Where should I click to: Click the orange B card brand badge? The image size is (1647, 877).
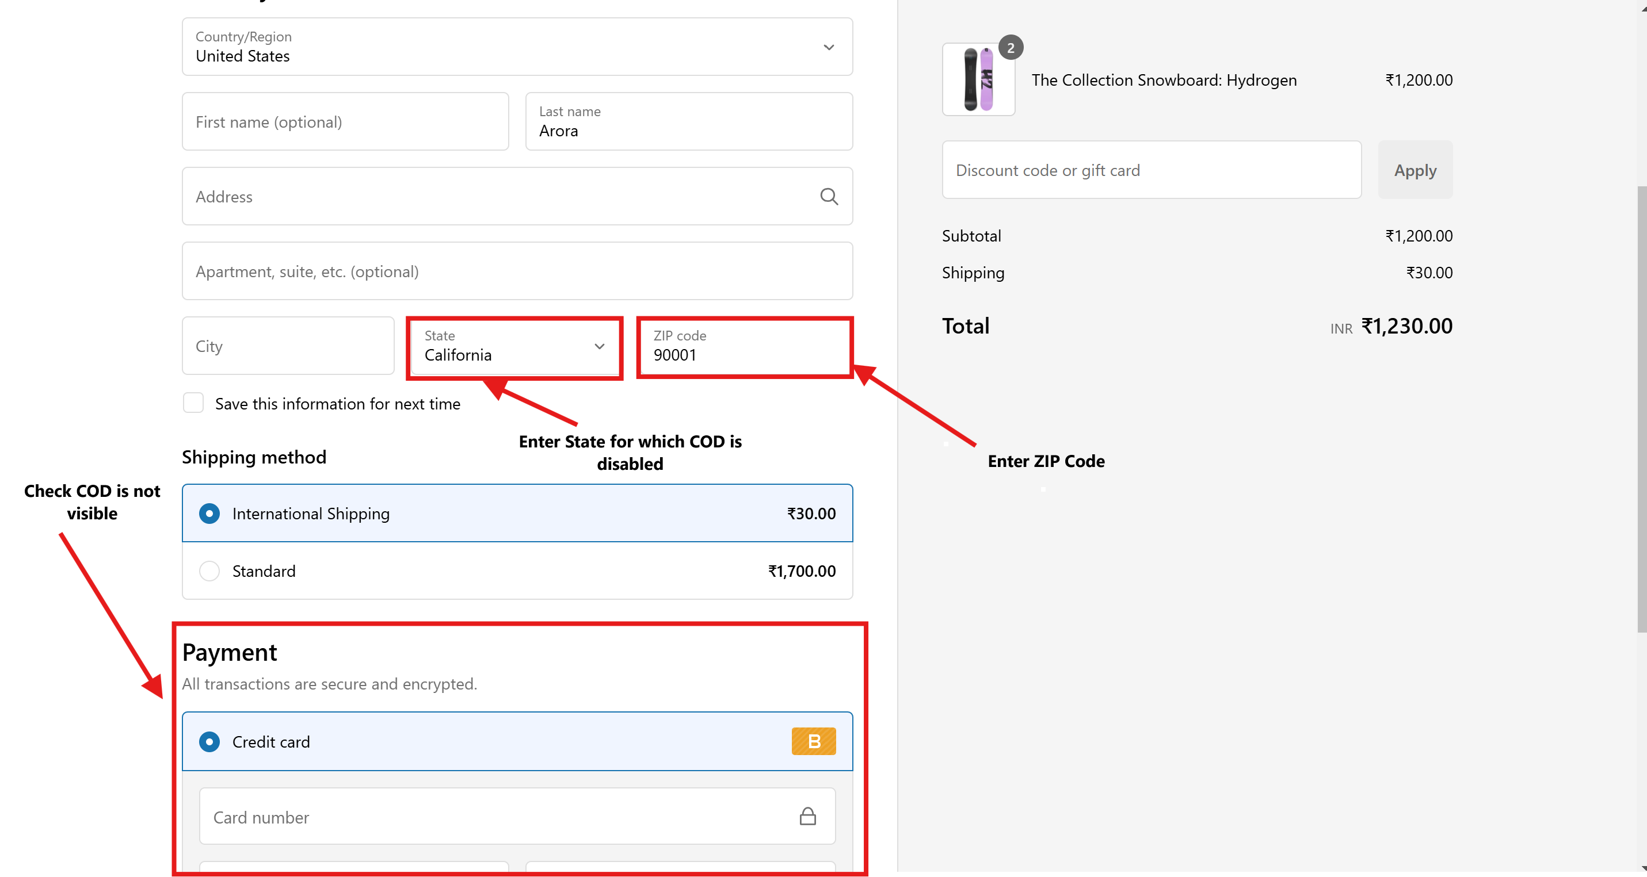(813, 741)
